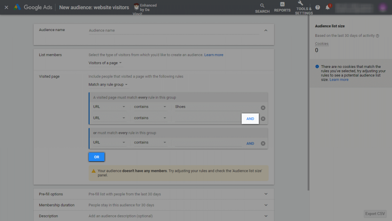The height and width of the screenshot is (221, 392).
Task: Click the Audience name input field
Action: (174, 30)
